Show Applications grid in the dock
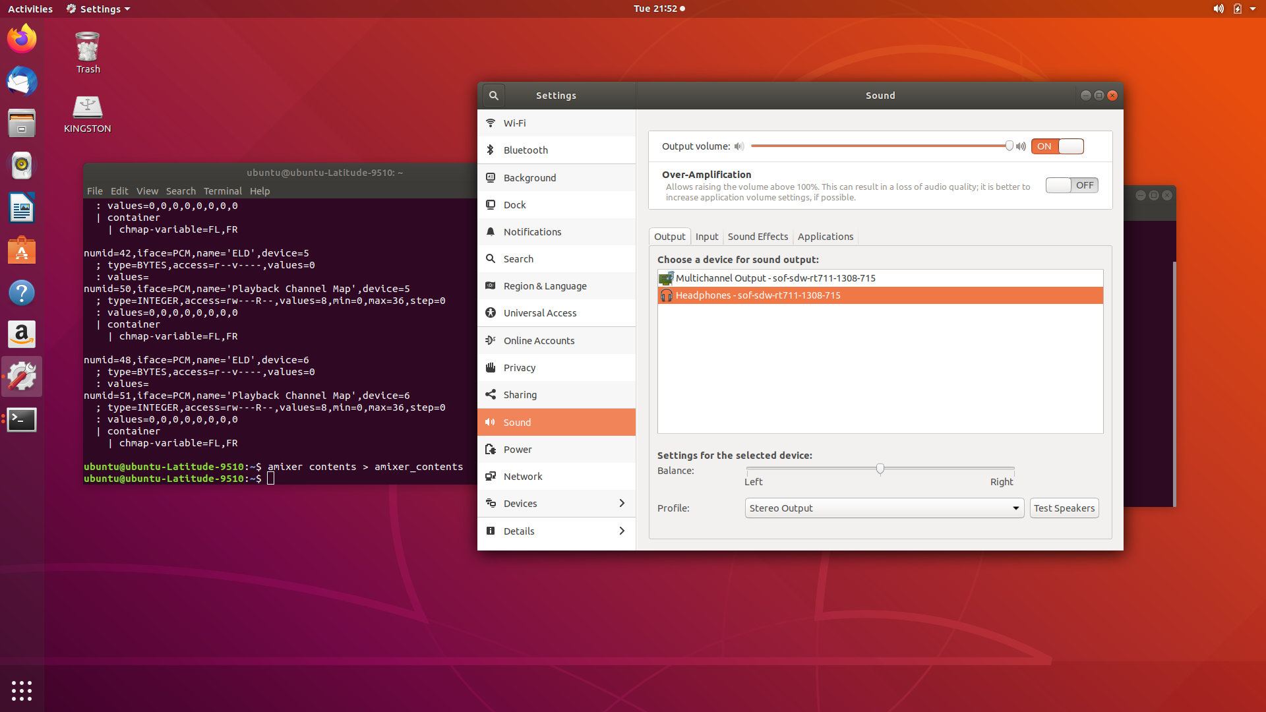 pos(22,690)
